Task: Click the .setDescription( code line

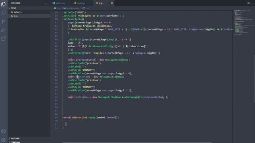Action: (x=73, y=19)
